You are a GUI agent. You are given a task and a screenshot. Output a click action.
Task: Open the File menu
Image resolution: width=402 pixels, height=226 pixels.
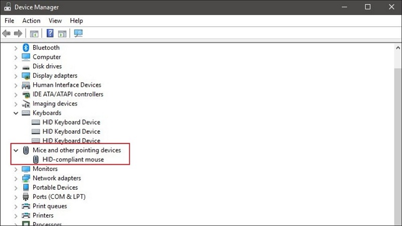pos(10,21)
